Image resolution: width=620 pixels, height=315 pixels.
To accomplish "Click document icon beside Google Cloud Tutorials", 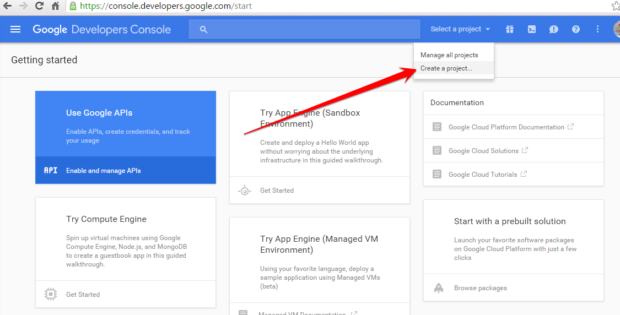I will coord(437,175).
